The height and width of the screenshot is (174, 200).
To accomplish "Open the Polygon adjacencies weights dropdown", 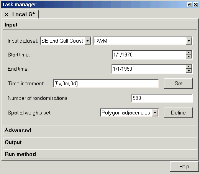I will 155,113.
